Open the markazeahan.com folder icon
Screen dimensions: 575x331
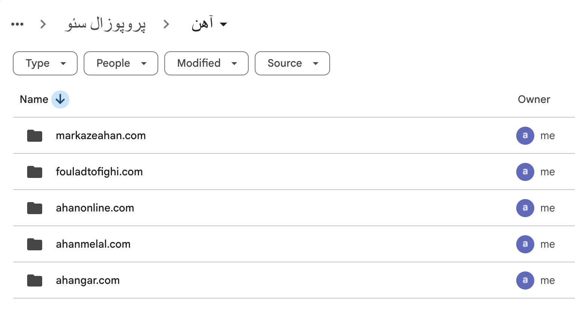pyautogui.click(x=34, y=136)
